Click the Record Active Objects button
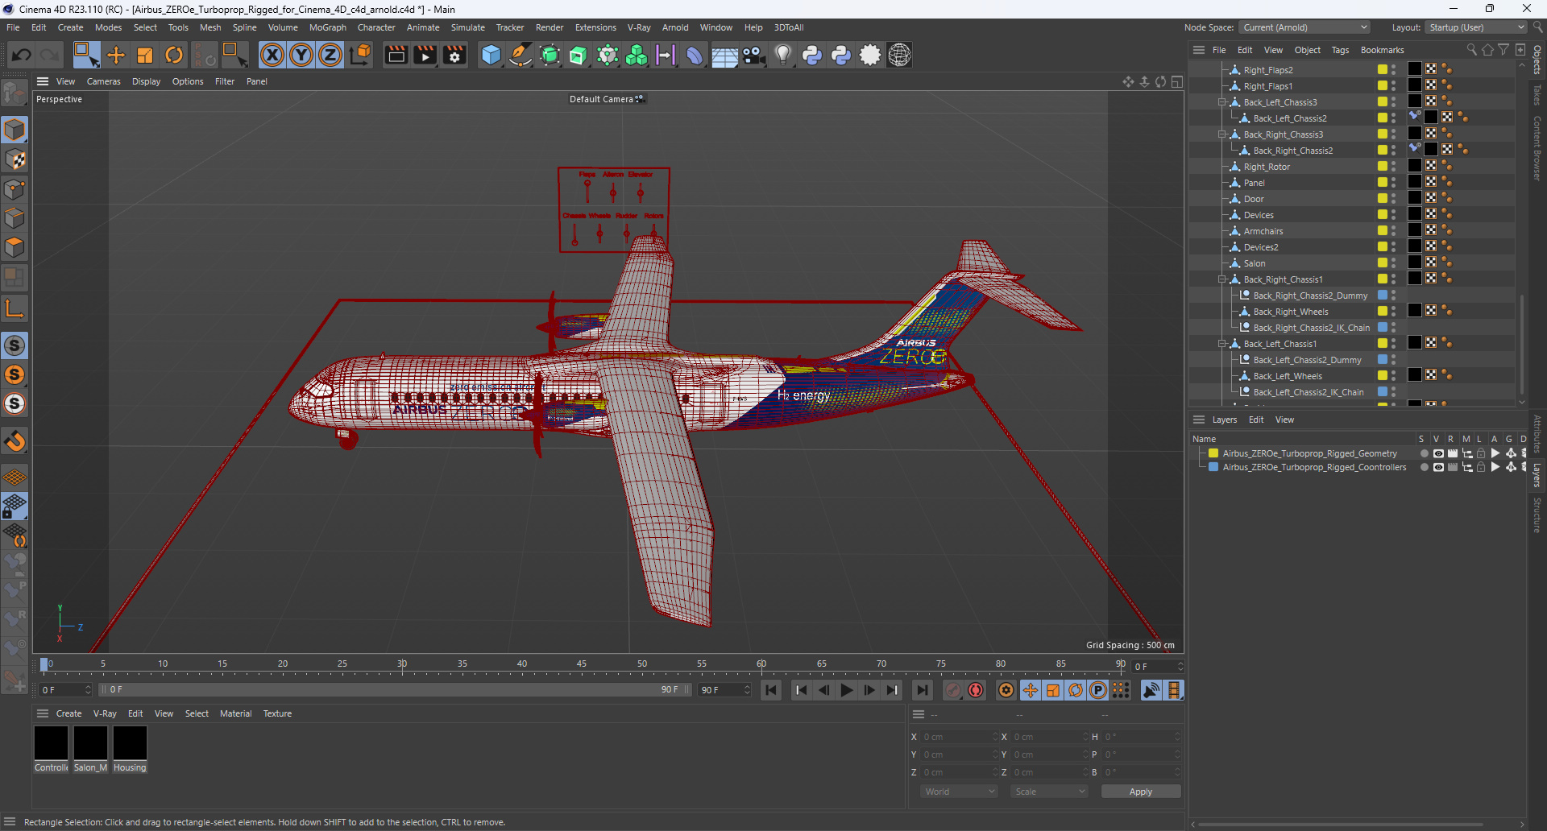Viewport: 1547px width, 831px height. coord(953,690)
